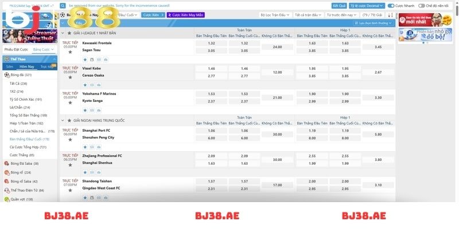Screen dimensions: 459x229
Task: Switch to the Sớm tab
Action: click(x=10, y=66)
